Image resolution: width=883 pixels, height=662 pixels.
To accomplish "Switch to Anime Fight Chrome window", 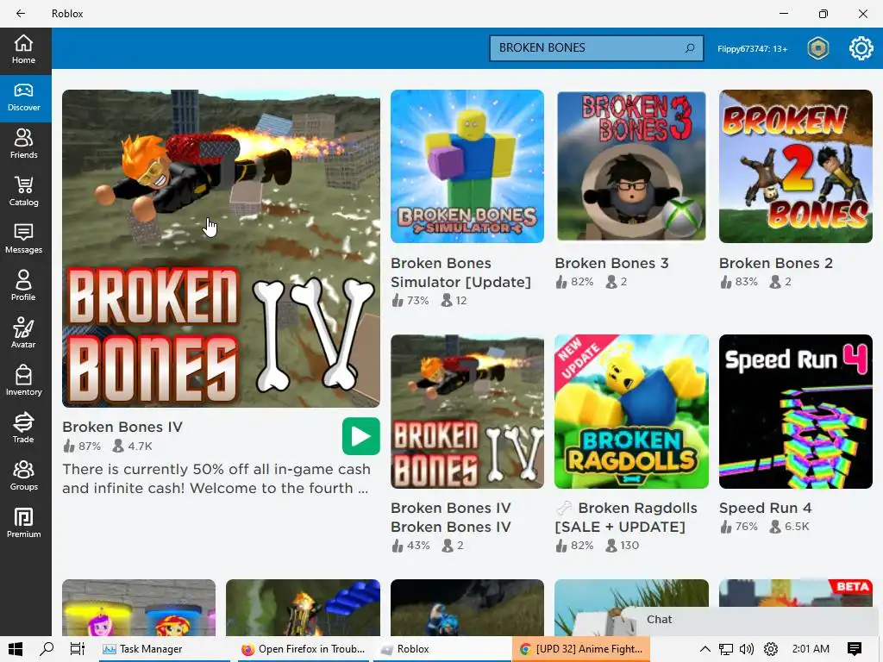I will point(581,649).
